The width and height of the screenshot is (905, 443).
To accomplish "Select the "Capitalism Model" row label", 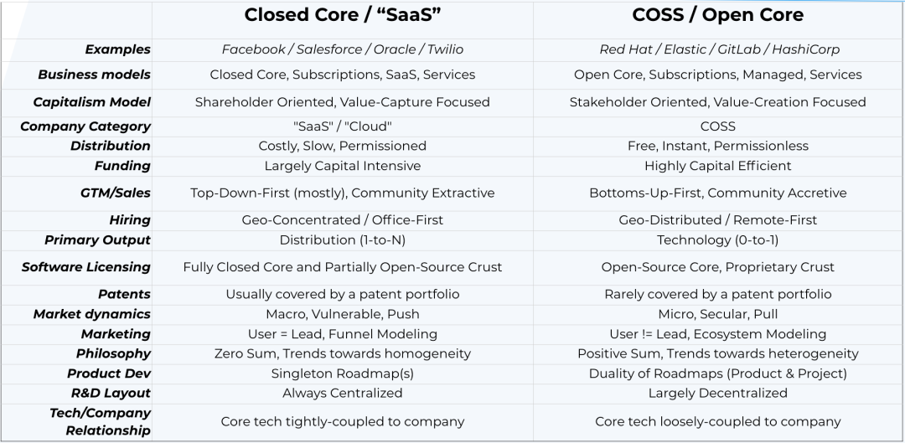I will click(x=92, y=102).
